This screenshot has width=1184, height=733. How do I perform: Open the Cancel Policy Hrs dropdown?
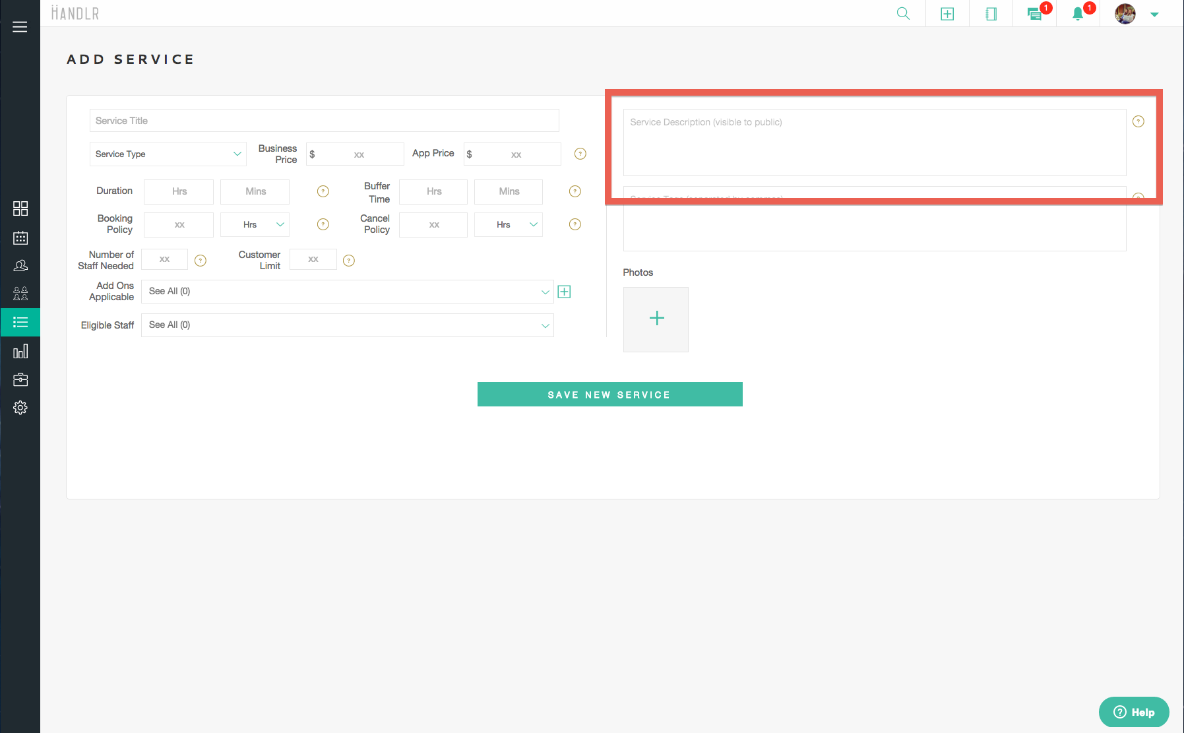(508, 225)
